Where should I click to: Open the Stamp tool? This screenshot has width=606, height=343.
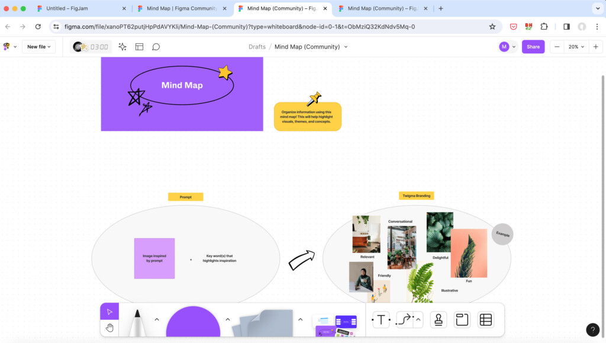[439, 320]
